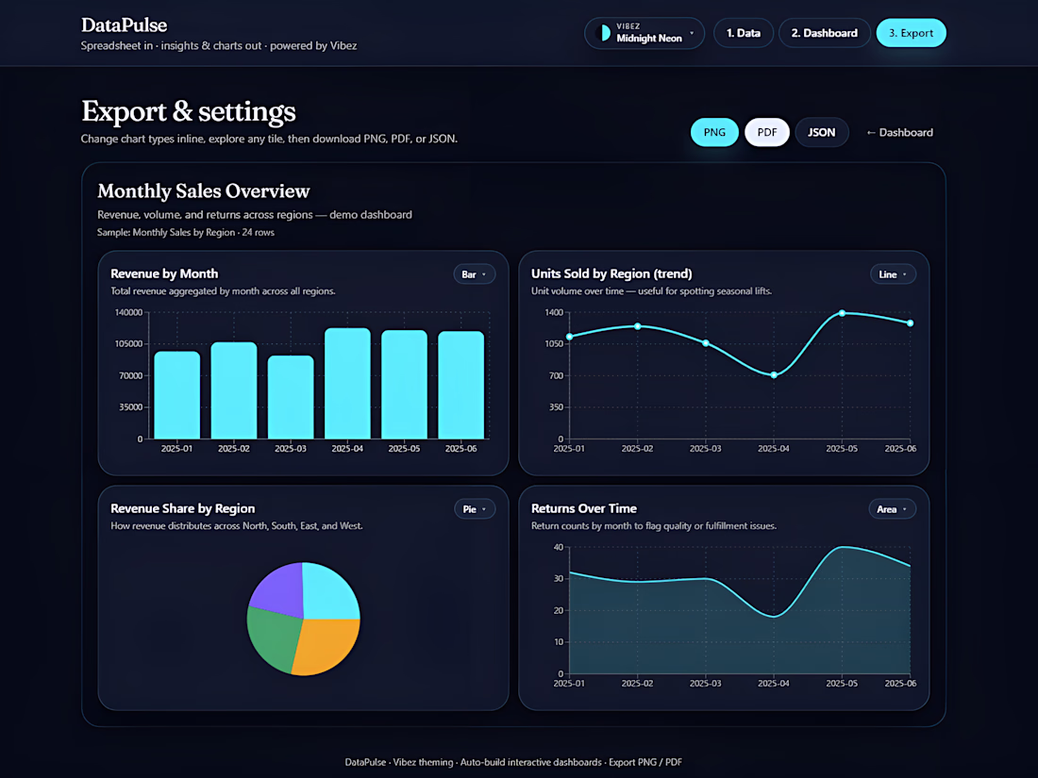Go to the 1. Data step
Image resolution: width=1038 pixels, height=778 pixels.
click(744, 33)
